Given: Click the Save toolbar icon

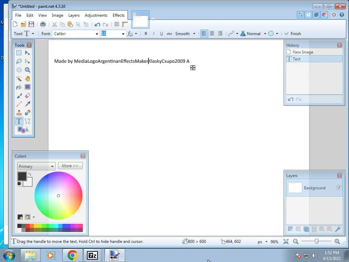Looking at the screenshot, I should [31, 24].
